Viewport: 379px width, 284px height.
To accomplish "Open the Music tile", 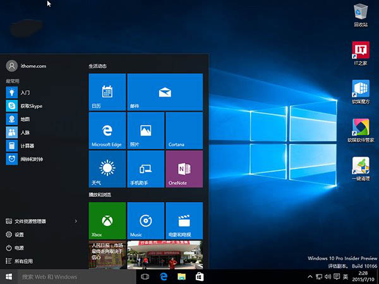I will [x=145, y=221].
